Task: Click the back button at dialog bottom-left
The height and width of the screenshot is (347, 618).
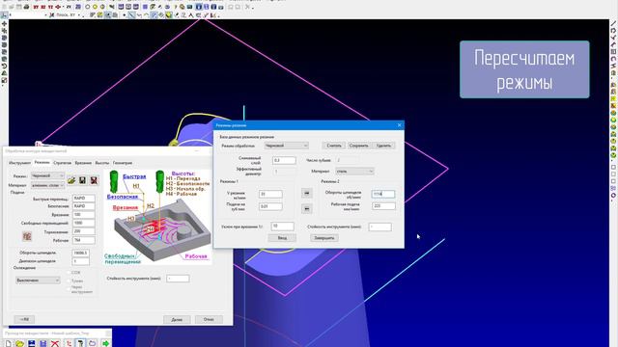Action: click(24, 319)
